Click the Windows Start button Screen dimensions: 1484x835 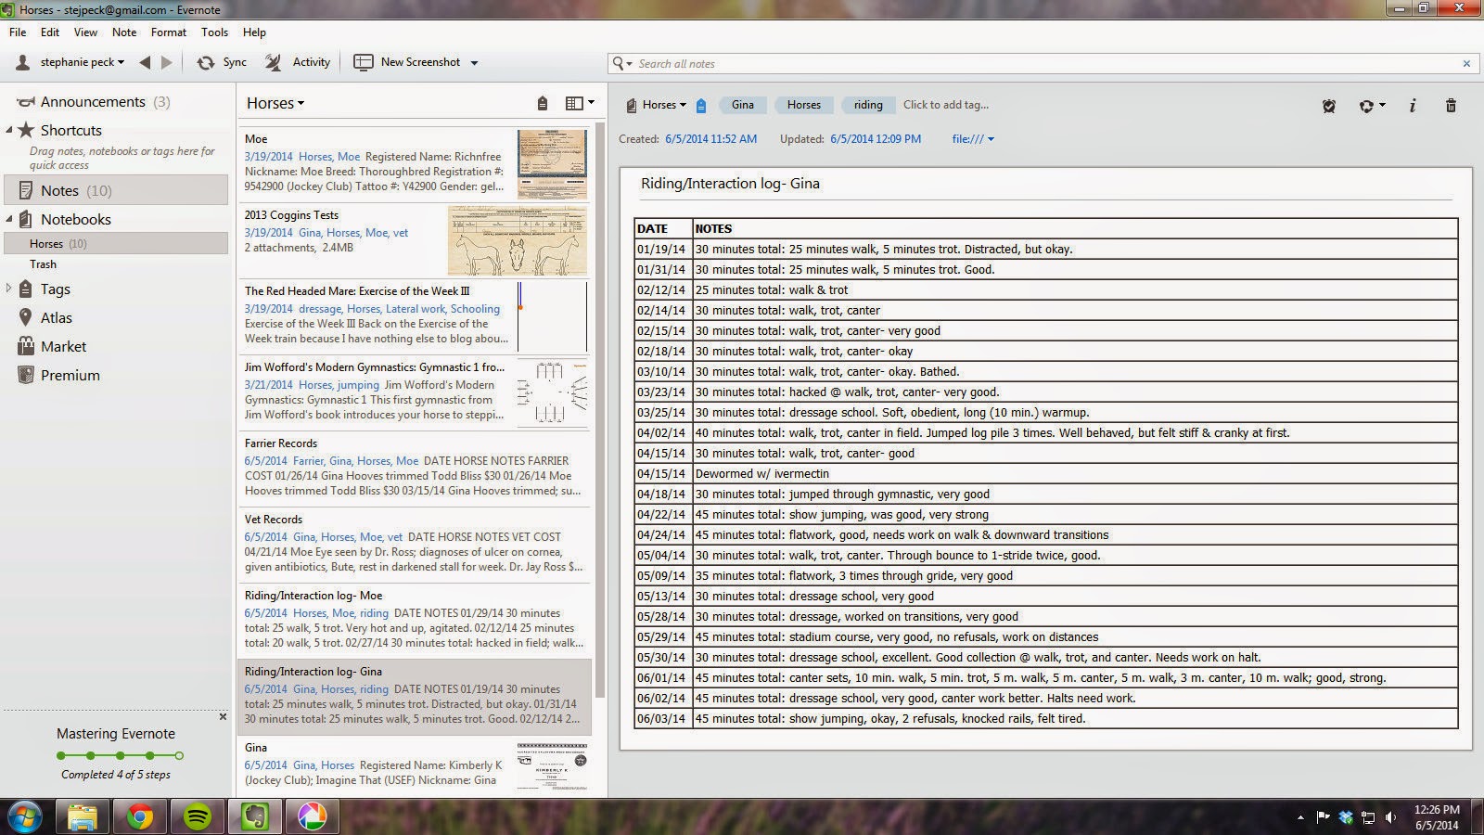(x=25, y=816)
